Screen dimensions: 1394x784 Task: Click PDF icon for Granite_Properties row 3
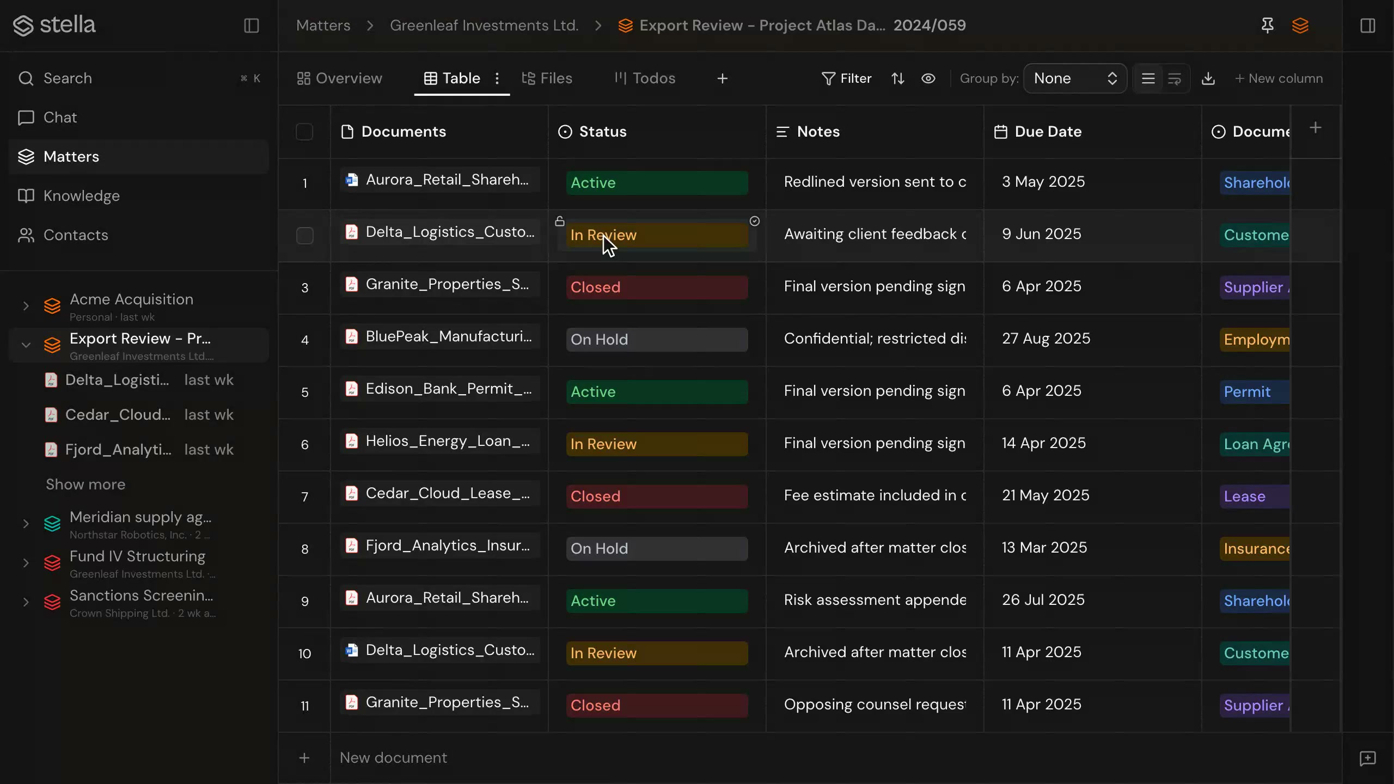[x=352, y=284]
